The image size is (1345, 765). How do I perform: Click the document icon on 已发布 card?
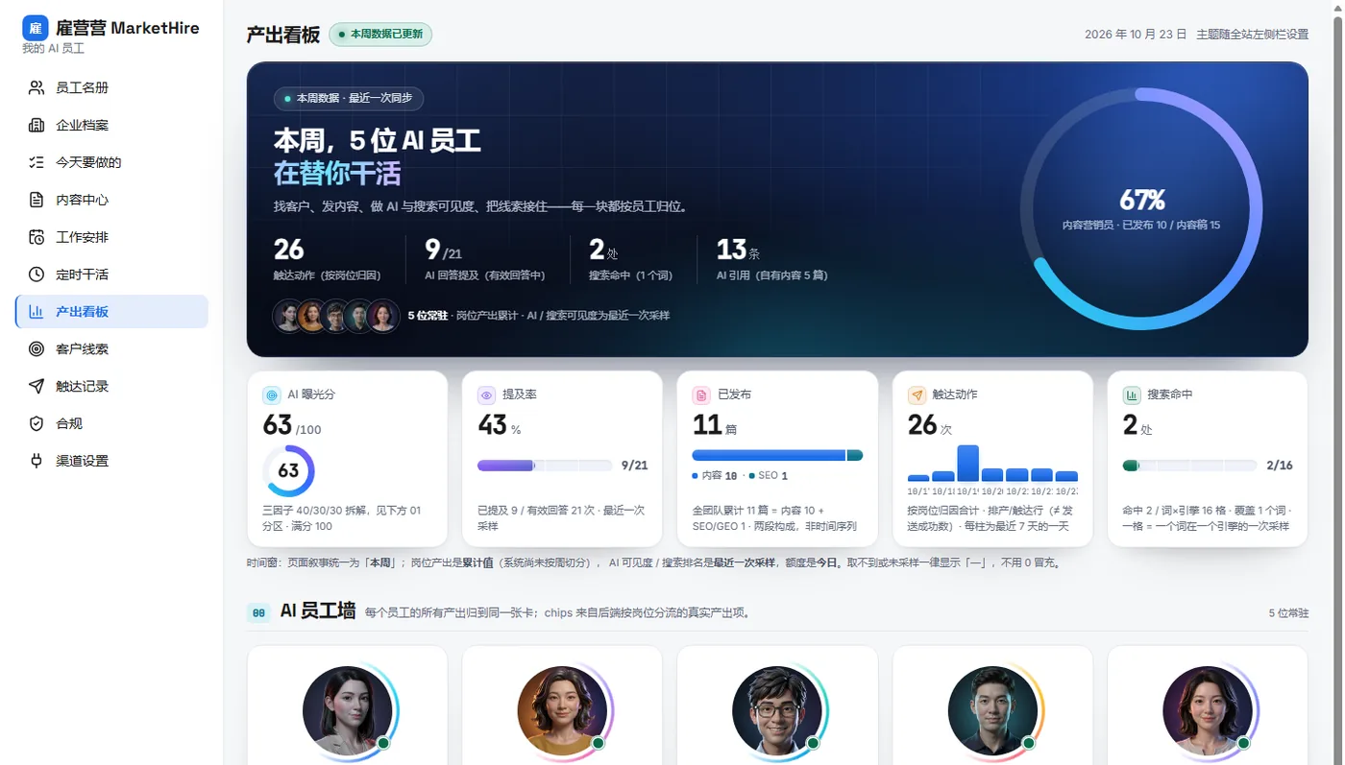(x=702, y=394)
